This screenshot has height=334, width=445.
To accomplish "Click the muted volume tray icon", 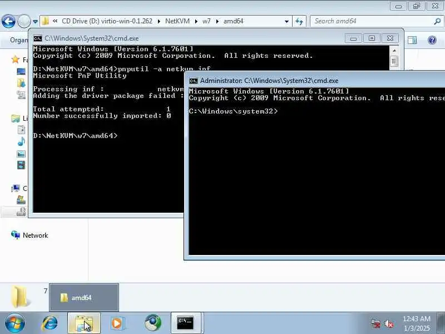I will (x=389, y=323).
